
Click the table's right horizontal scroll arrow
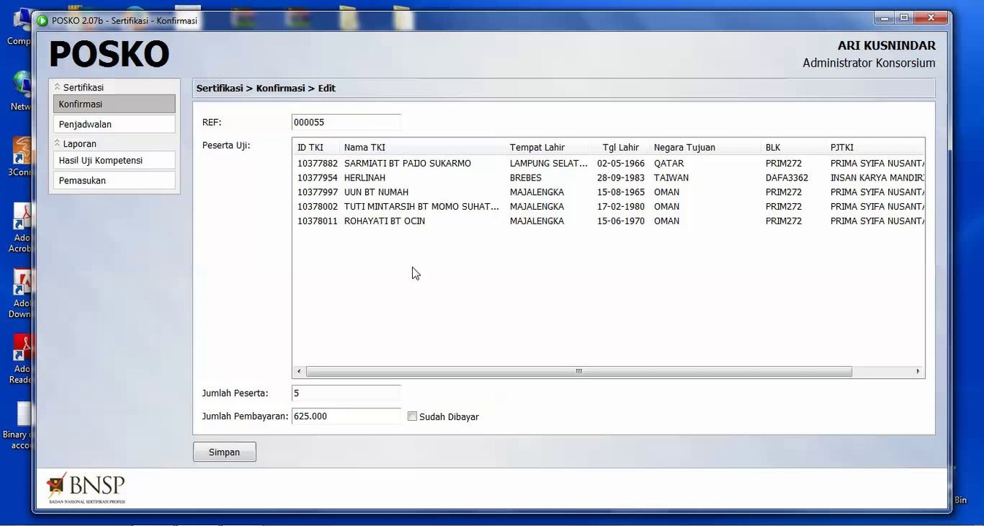pyautogui.click(x=918, y=372)
